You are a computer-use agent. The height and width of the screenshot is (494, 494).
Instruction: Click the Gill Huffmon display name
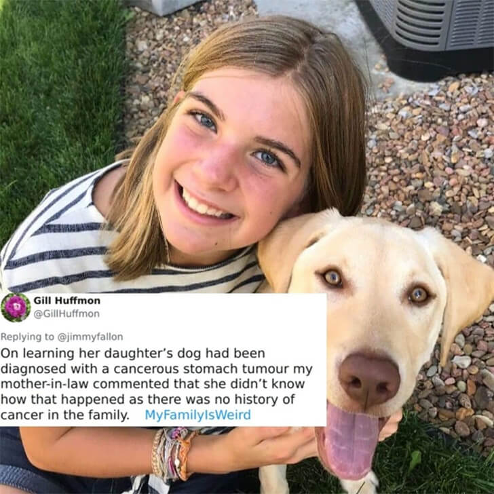pos(66,301)
